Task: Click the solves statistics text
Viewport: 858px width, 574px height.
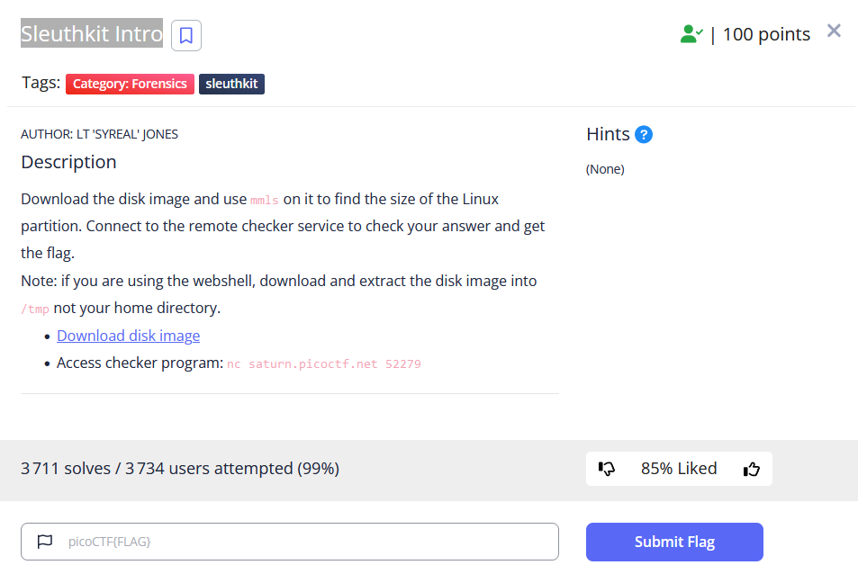Action: [180, 469]
